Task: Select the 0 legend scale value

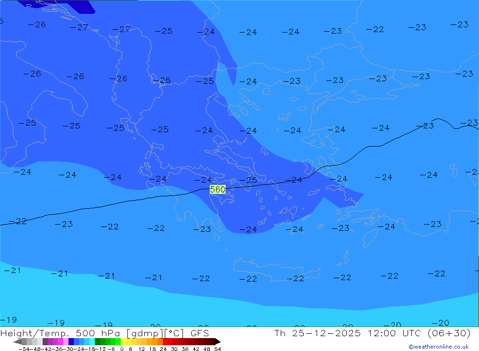Action: click(122, 349)
